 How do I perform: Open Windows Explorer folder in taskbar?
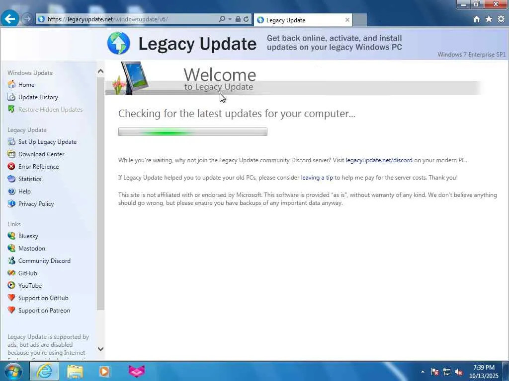tap(75, 371)
